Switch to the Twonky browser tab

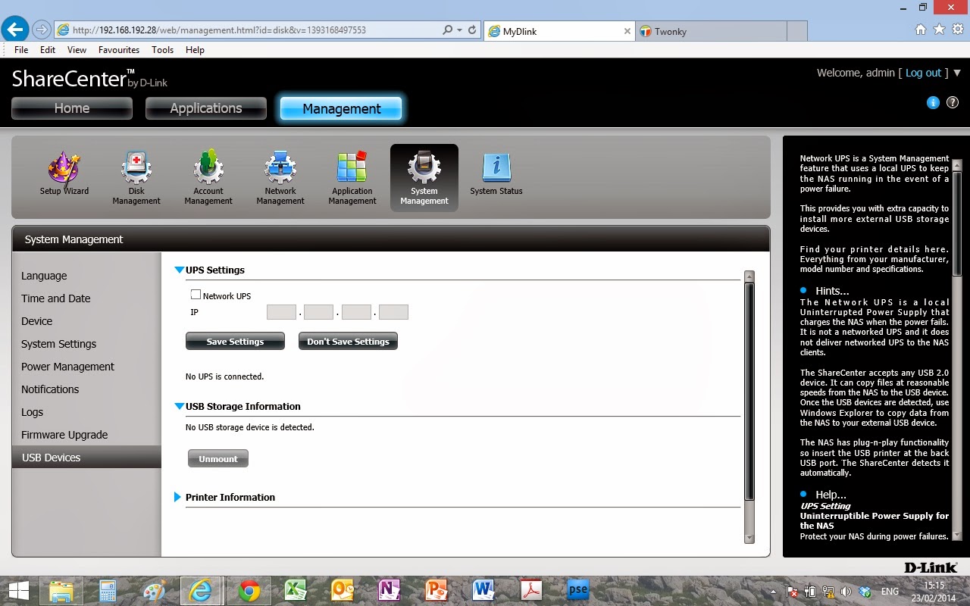(x=711, y=31)
